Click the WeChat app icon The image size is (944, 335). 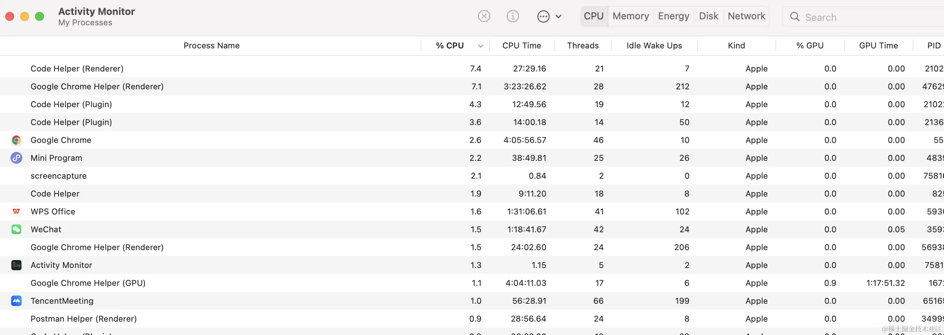(x=16, y=230)
